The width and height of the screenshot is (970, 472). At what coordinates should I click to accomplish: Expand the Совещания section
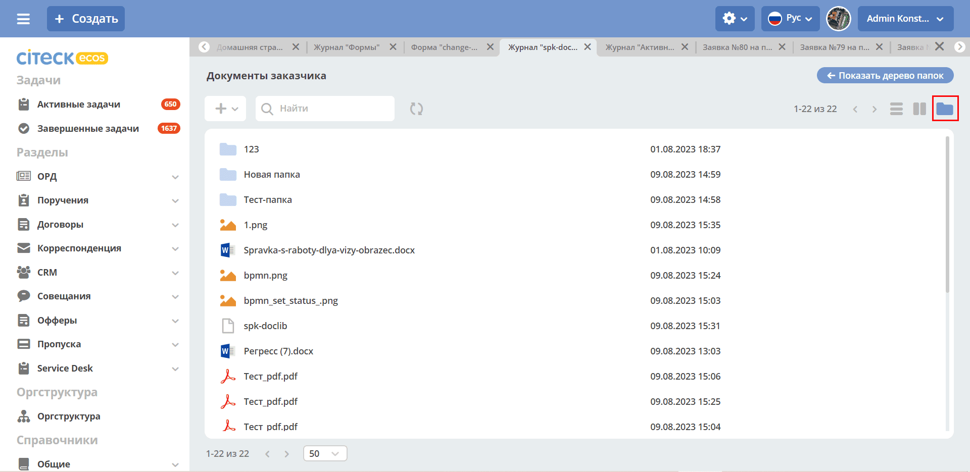pos(175,296)
